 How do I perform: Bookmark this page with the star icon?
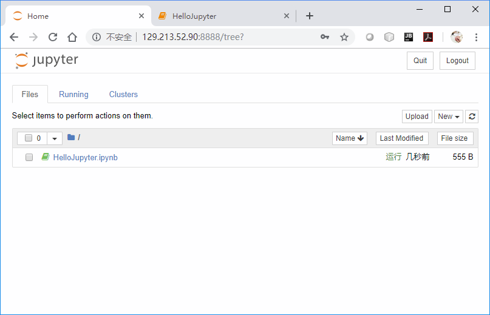coord(344,37)
